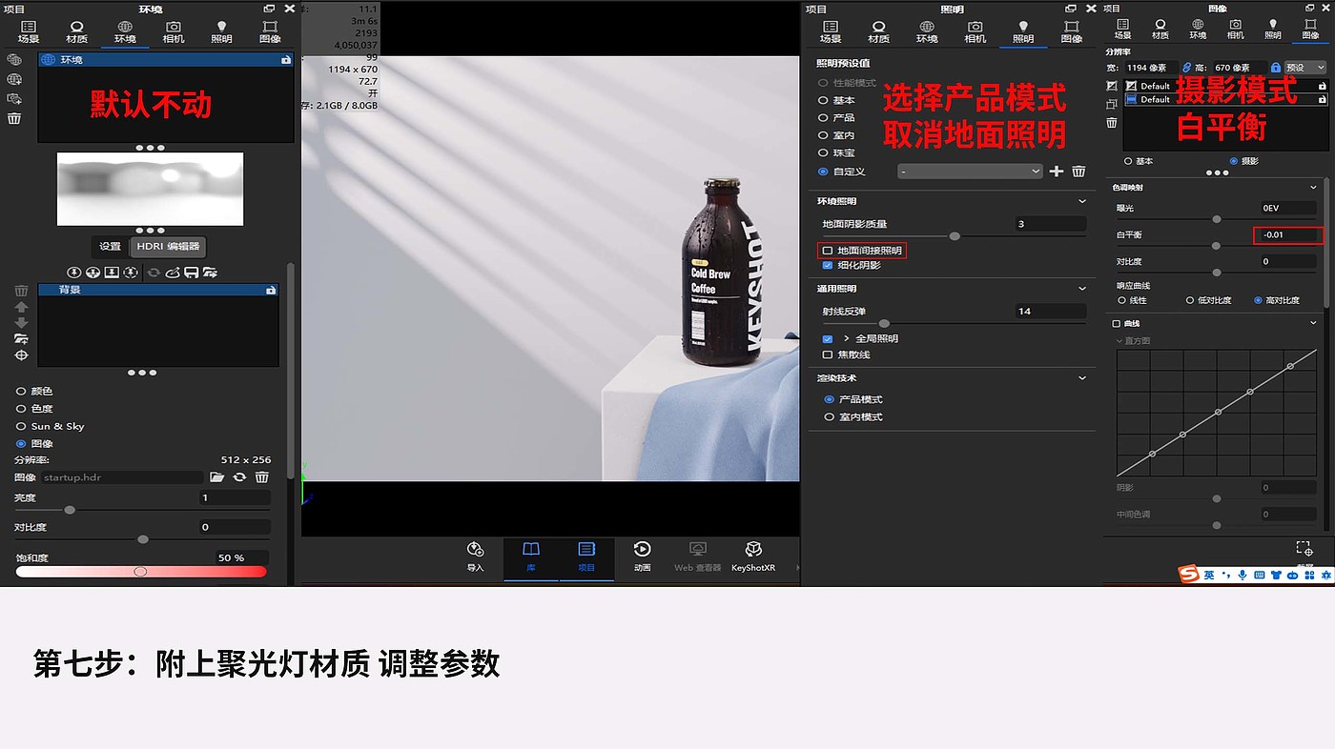1335x749 pixels.
Task: Toggle the 全局照明 global illumination checkbox
Action: 828,338
